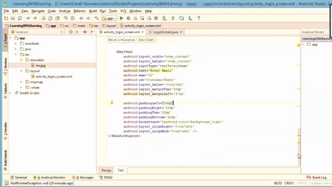
Task: Click the Find magnifier icon
Action: [66, 19]
